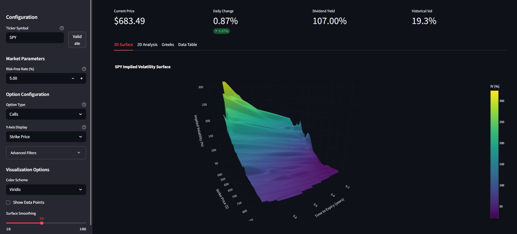Click the green 0.87% daily change badge
The height and width of the screenshot is (234, 517).
click(221, 31)
